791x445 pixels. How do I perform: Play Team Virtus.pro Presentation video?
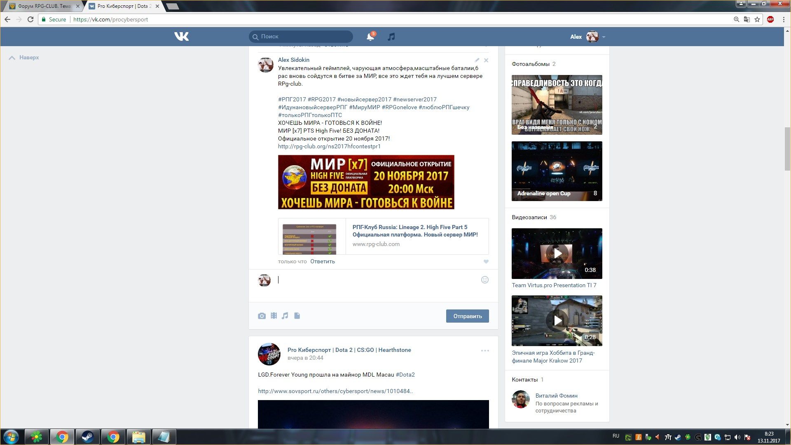(x=557, y=253)
